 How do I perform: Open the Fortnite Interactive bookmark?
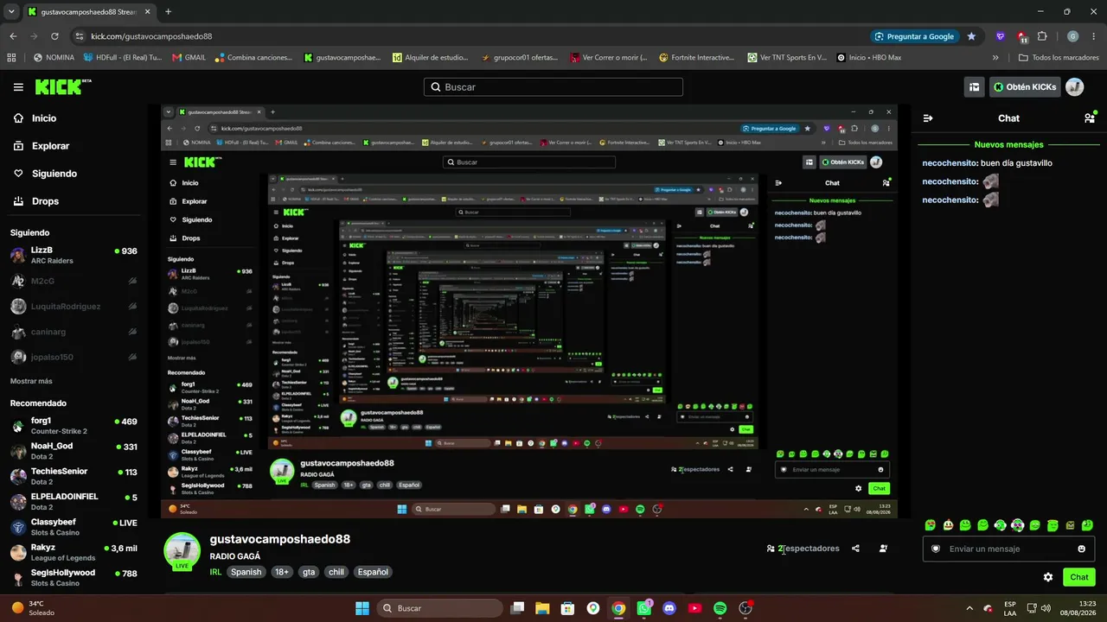click(x=697, y=58)
